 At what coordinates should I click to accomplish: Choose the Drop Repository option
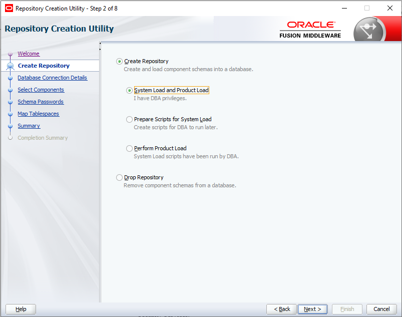119,177
